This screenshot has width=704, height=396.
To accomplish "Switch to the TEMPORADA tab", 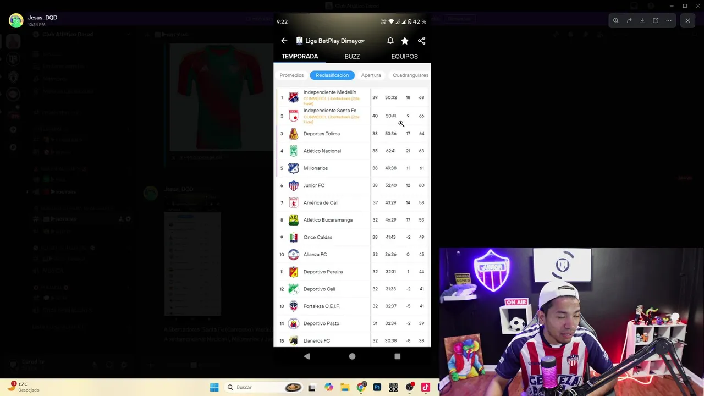I will coord(300,56).
